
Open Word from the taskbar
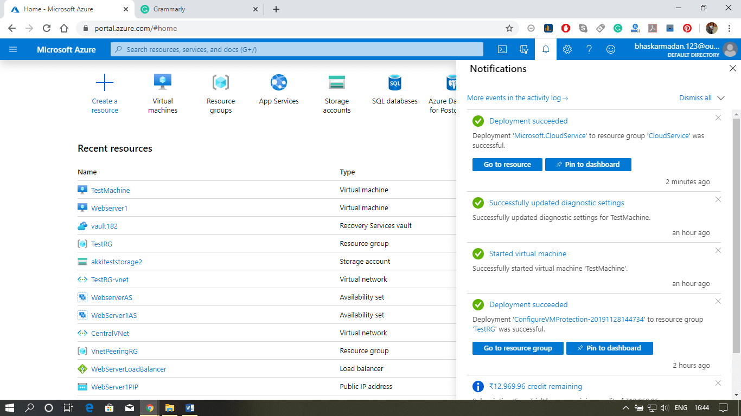189,407
